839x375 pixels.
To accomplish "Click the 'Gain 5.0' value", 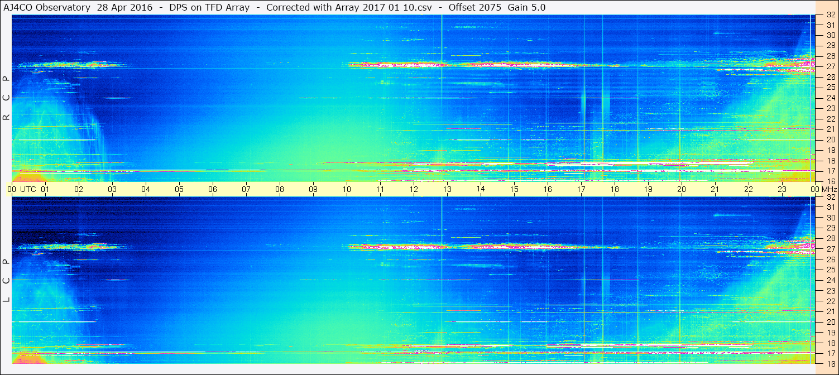I will coord(527,7).
